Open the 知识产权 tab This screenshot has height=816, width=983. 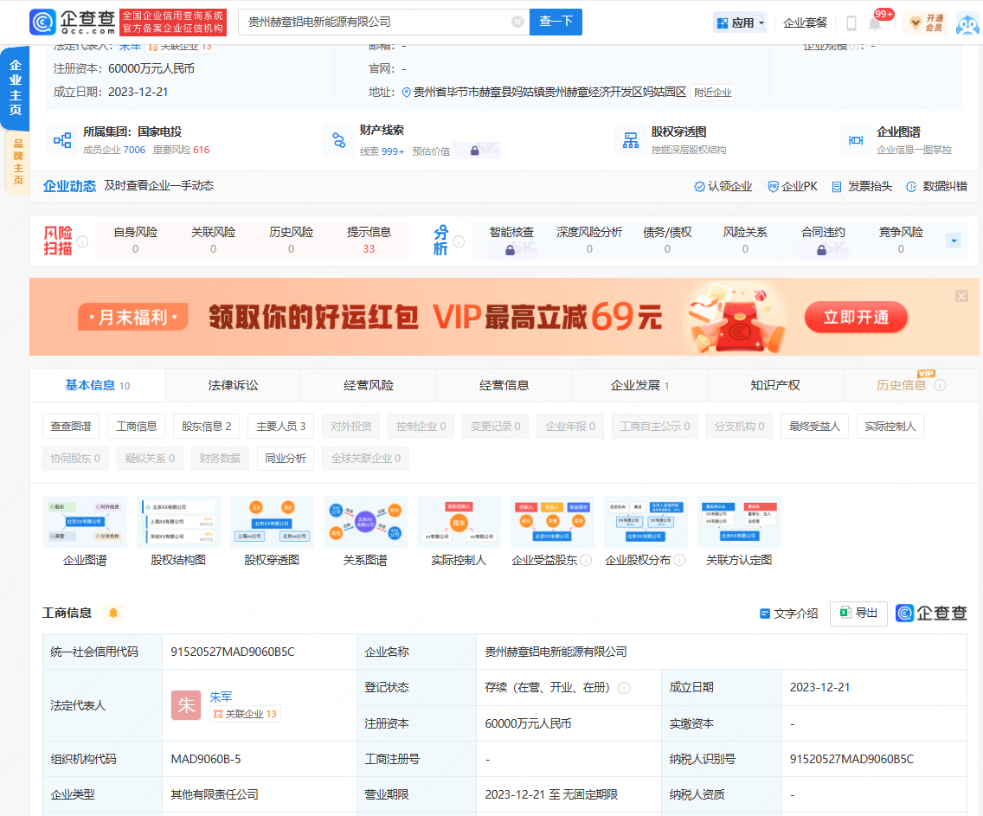(x=774, y=385)
